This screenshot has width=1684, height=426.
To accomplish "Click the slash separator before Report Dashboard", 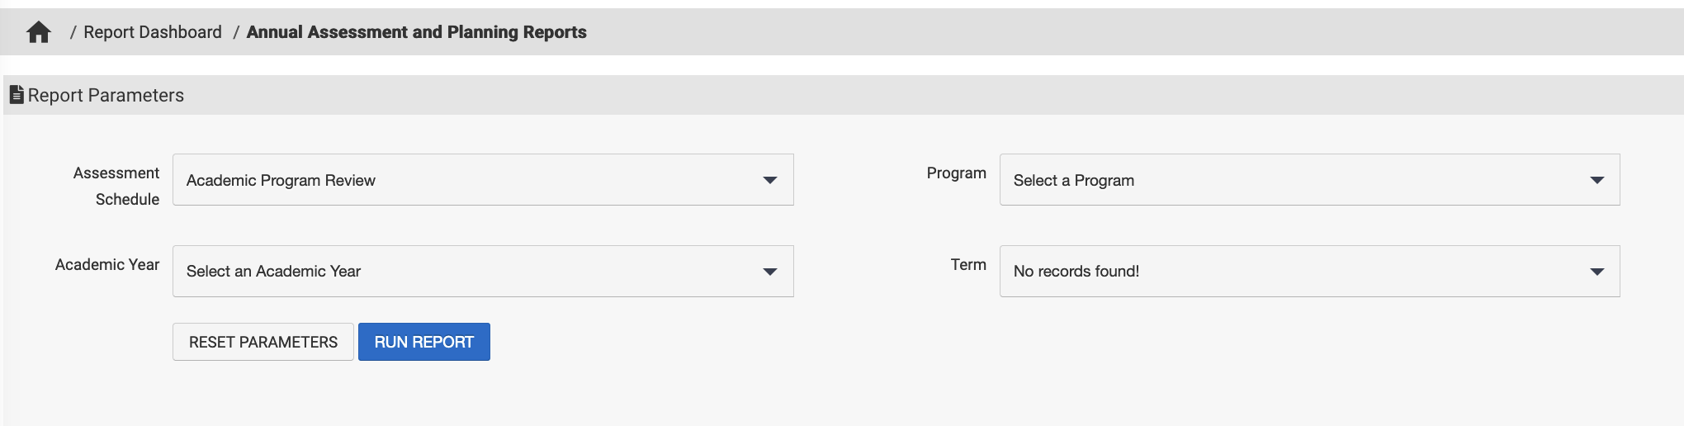I will point(73,32).
